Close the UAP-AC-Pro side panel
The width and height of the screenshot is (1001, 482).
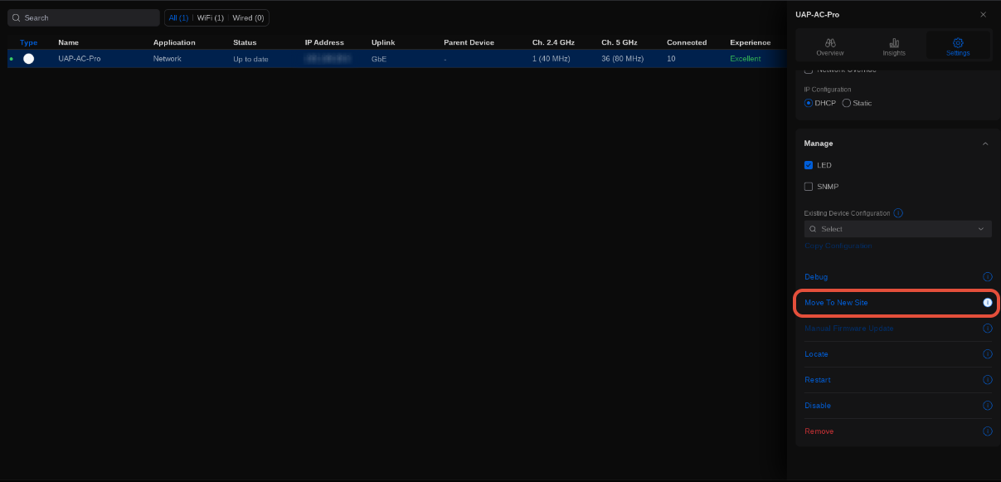(x=983, y=14)
